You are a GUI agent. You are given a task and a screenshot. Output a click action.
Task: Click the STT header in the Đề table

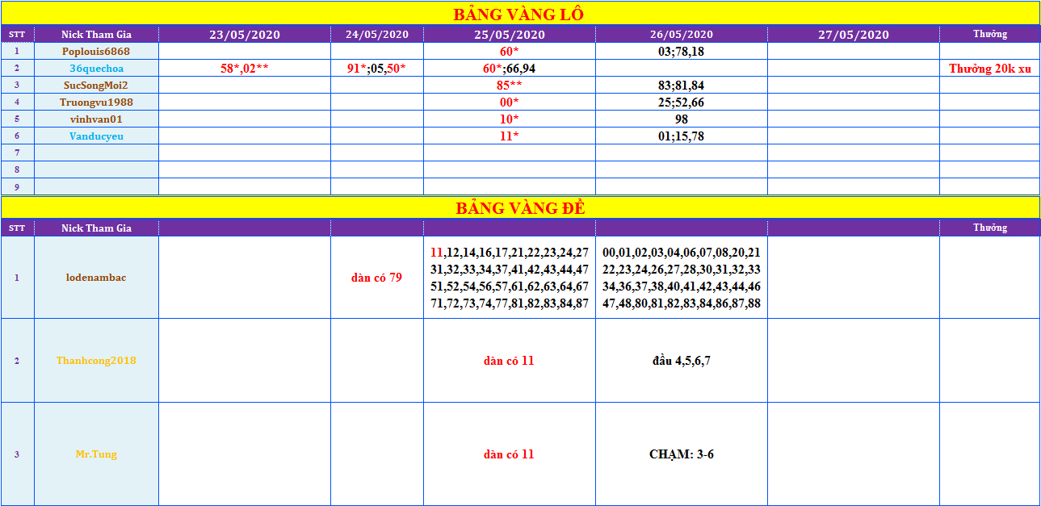click(17, 228)
